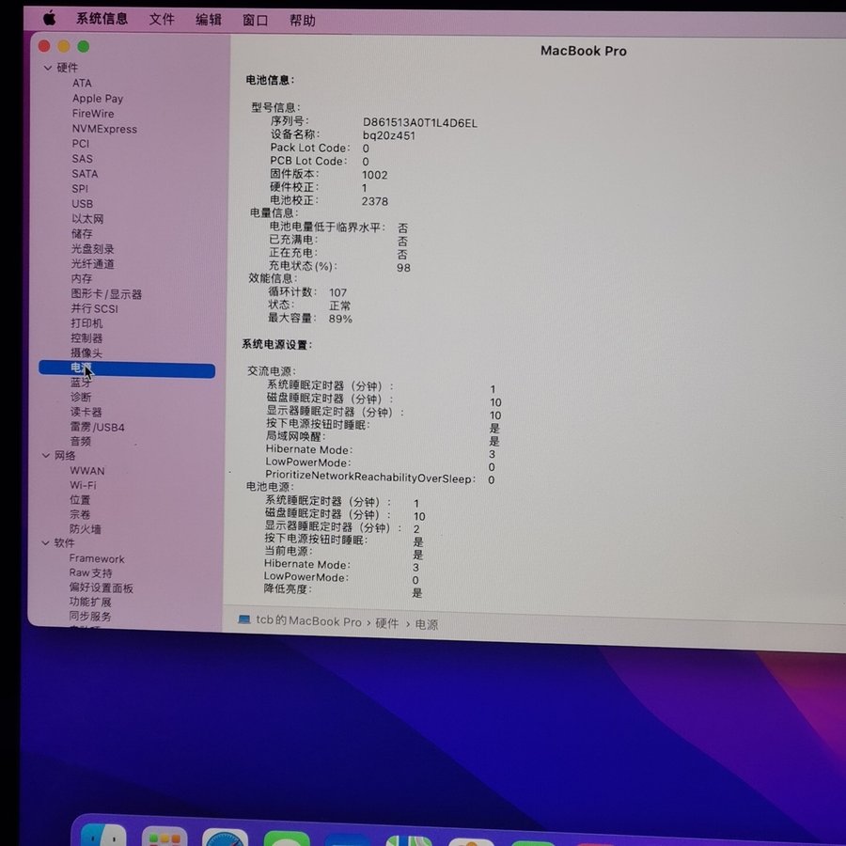Select USB in the sidebar
Screen dimensions: 846x846
pyautogui.click(x=82, y=204)
